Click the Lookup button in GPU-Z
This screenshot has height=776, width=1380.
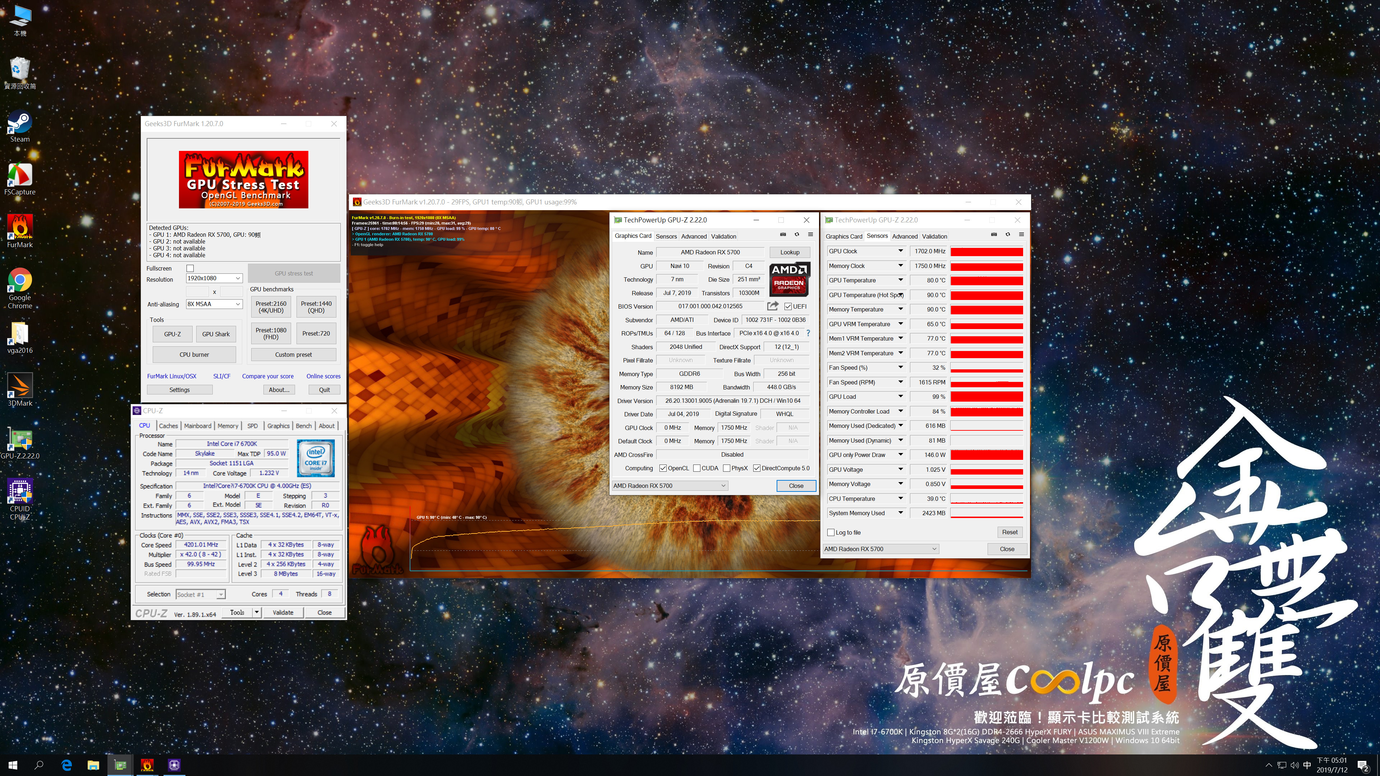tap(790, 252)
